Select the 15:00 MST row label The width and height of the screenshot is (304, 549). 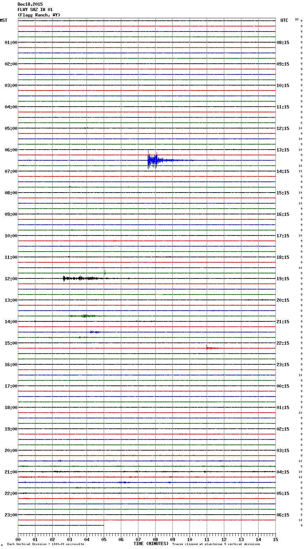pyautogui.click(x=11, y=343)
